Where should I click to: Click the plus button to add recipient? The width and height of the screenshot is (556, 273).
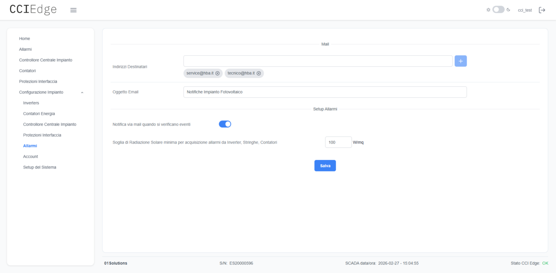pyautogui.click(x=460, y=61)
